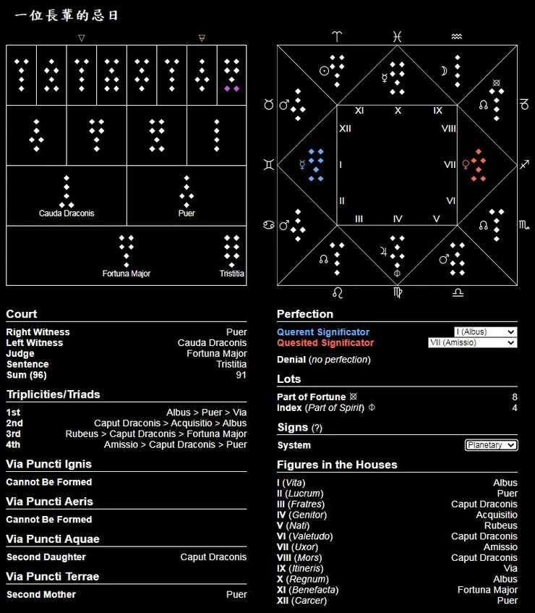Click the IV (Genitor) house row
Viewport: 535px width, 613px height.
pyautogui.click(x=397, y=515)
